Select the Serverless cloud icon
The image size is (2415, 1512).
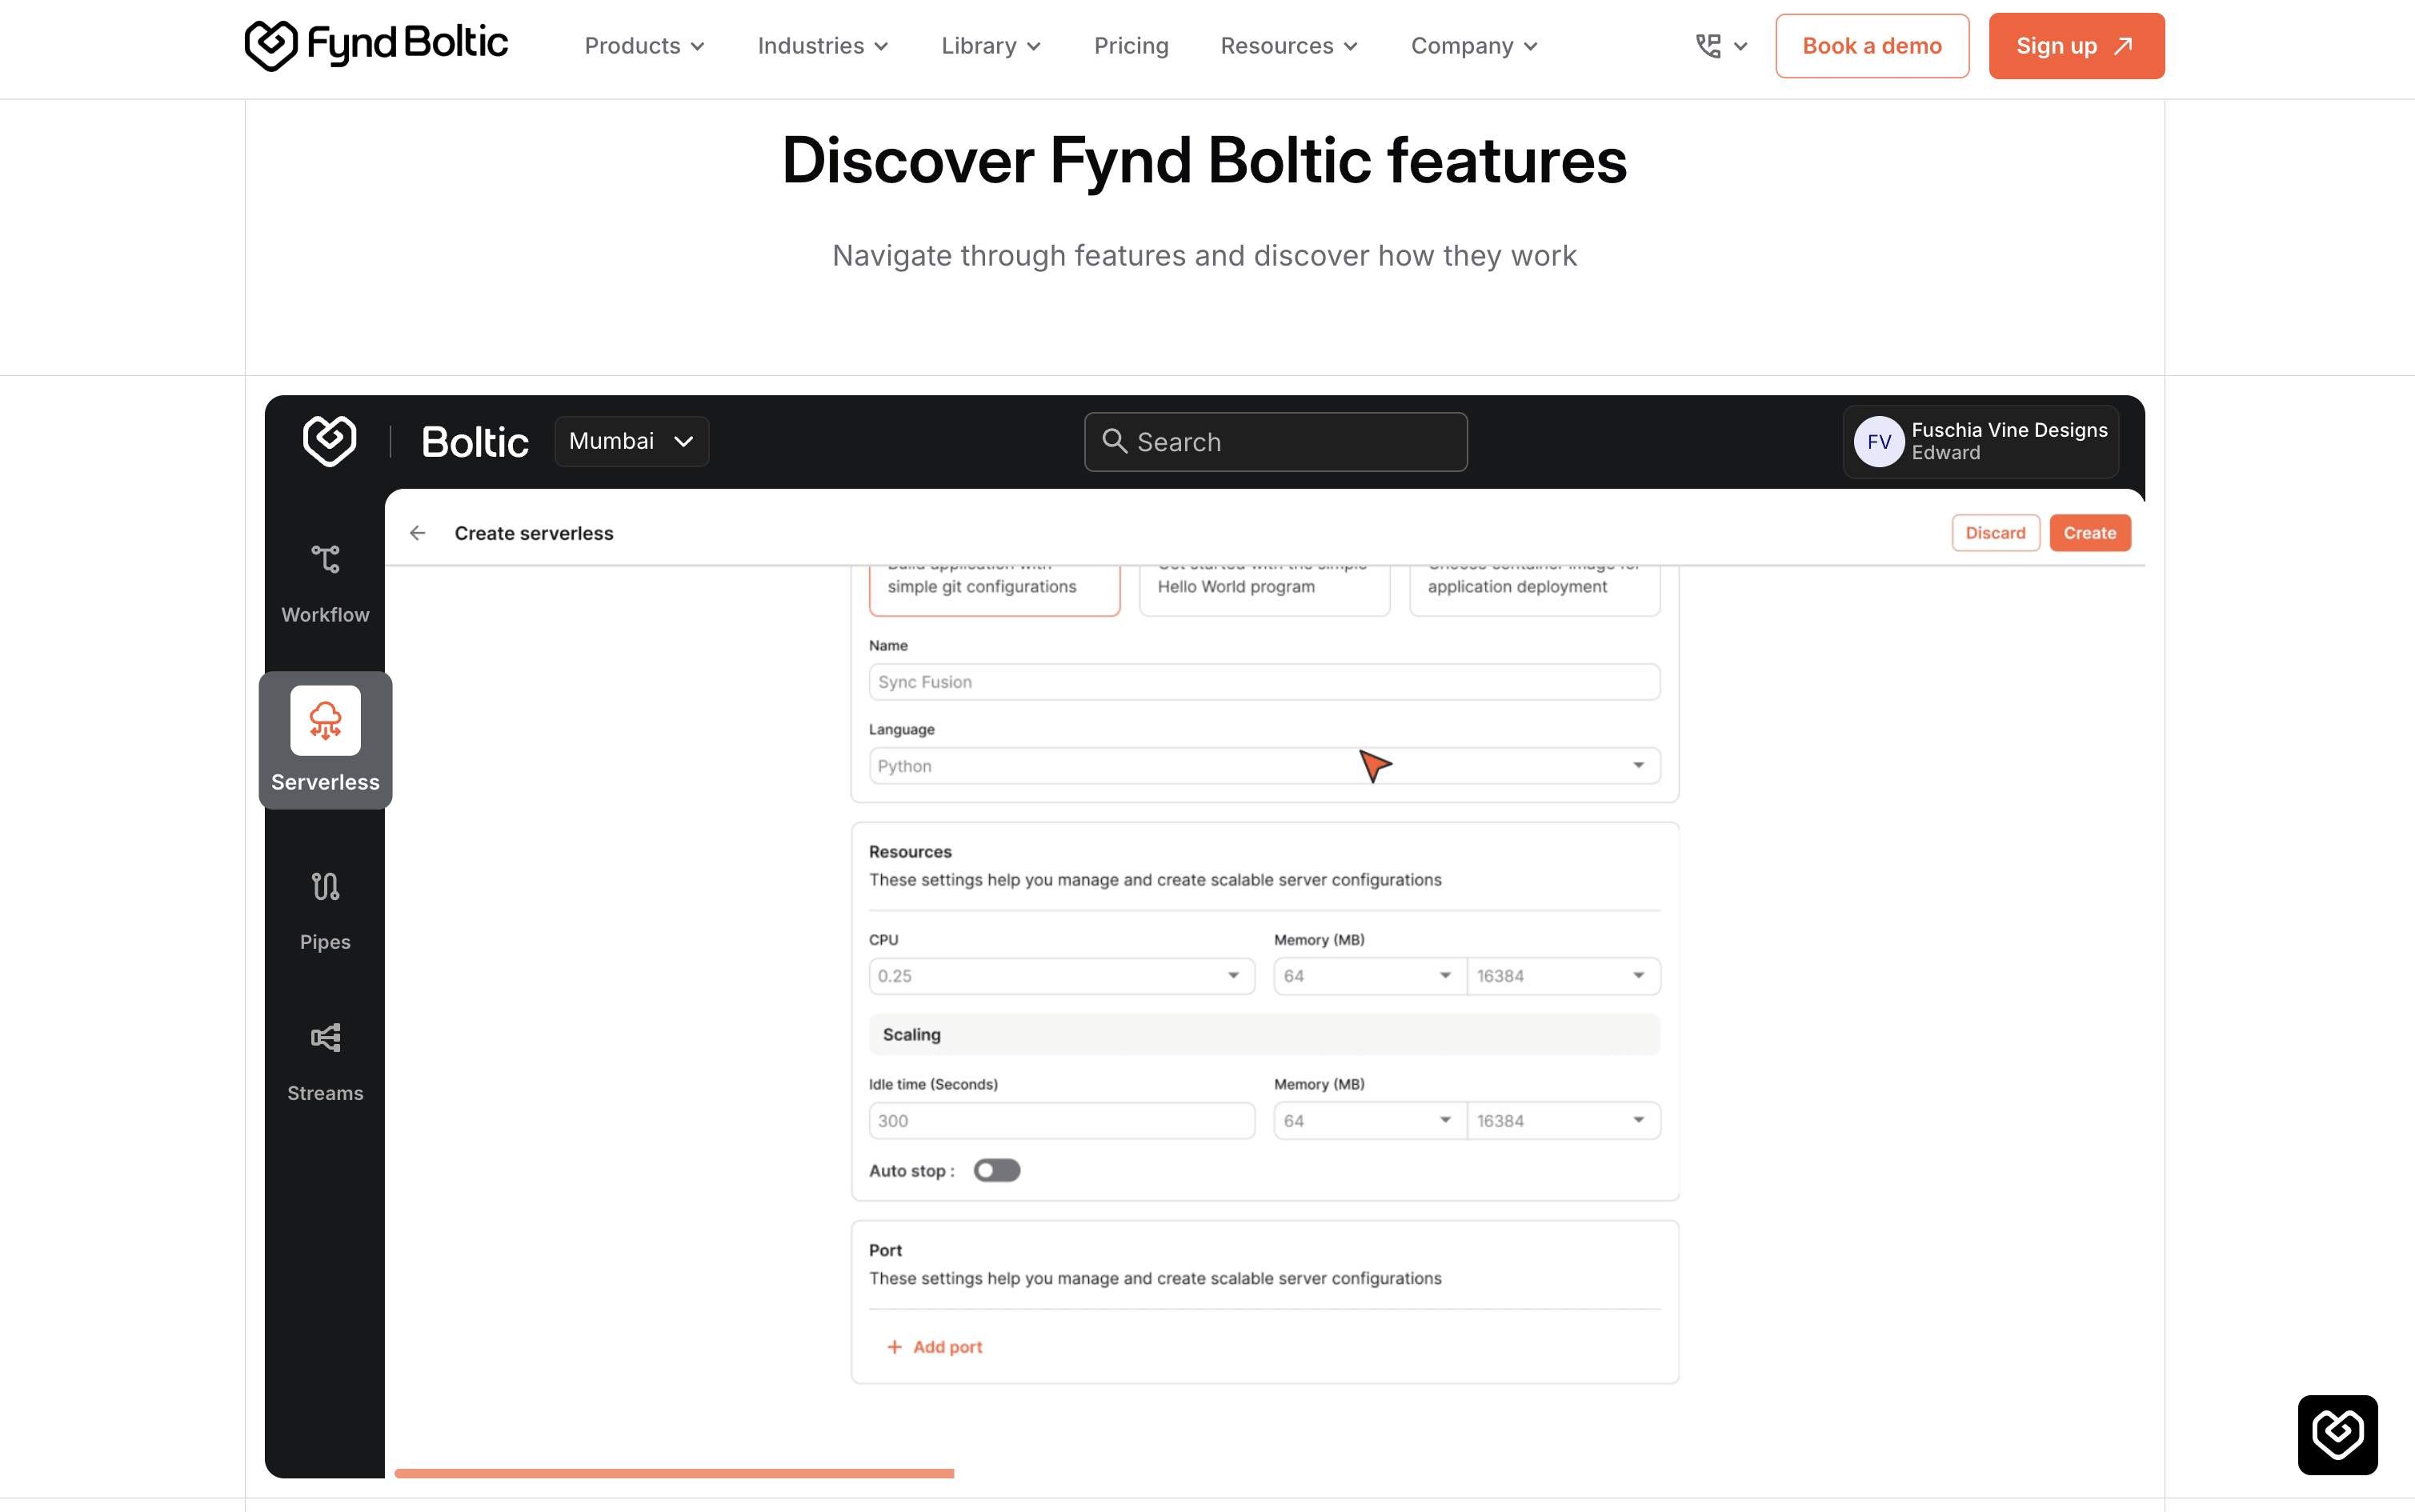coord(325,720)
